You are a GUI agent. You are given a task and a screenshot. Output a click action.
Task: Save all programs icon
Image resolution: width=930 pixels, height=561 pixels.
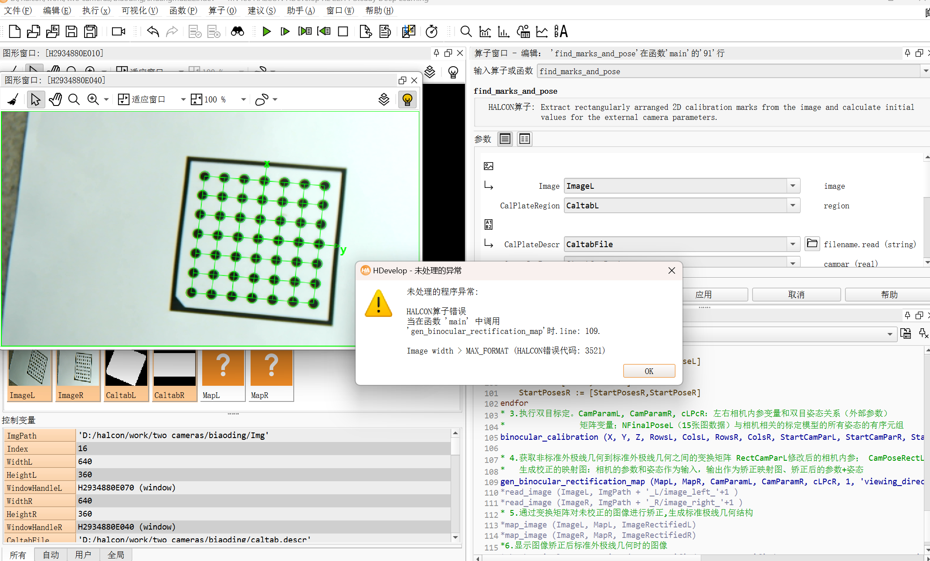[x=91, y=31]
